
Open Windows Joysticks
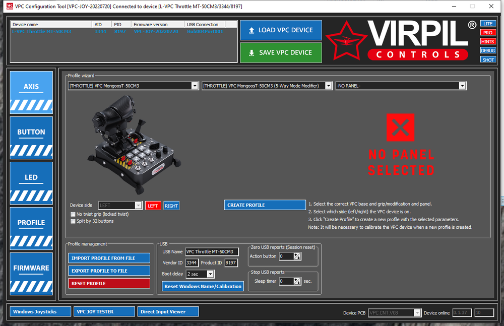(40, 311)
